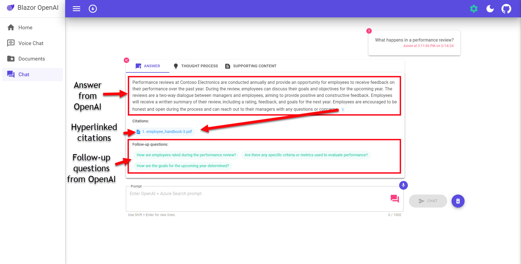Viewport: 521px width, 264px height.
Task: Select Chat in the sidebar
Action: [33, 74]
